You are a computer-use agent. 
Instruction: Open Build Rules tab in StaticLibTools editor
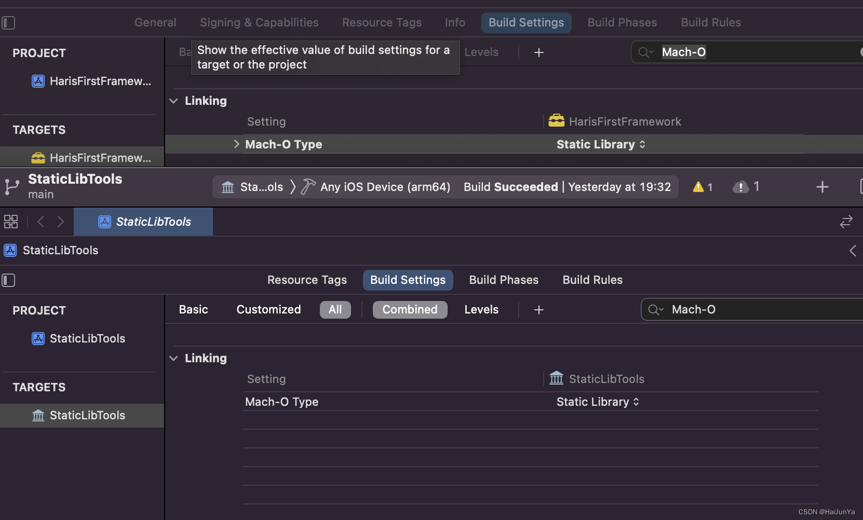[592, 280]
